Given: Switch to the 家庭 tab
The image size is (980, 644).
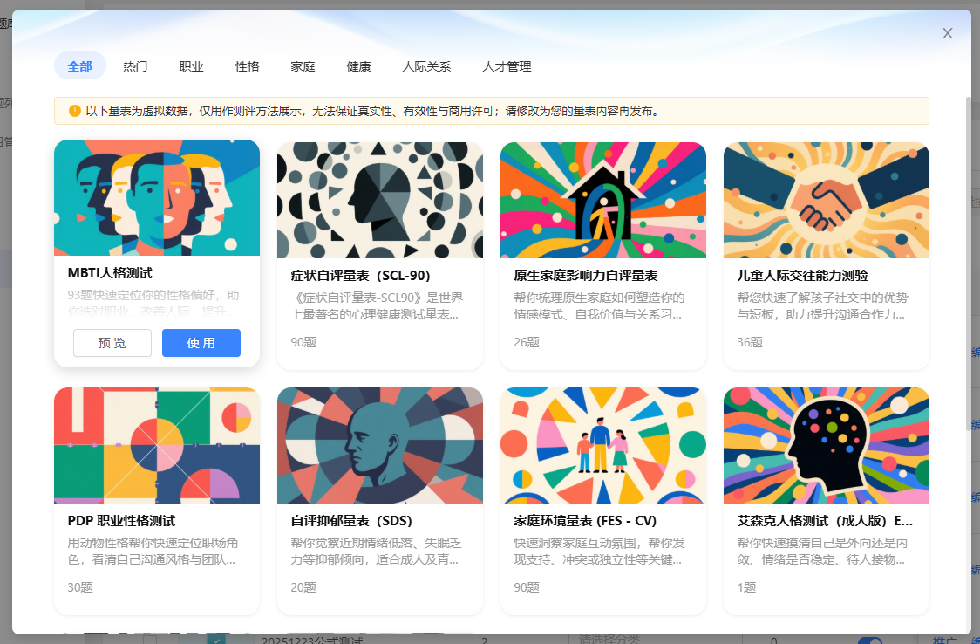Looking at the screenshot, I should (x=303, y=66).
